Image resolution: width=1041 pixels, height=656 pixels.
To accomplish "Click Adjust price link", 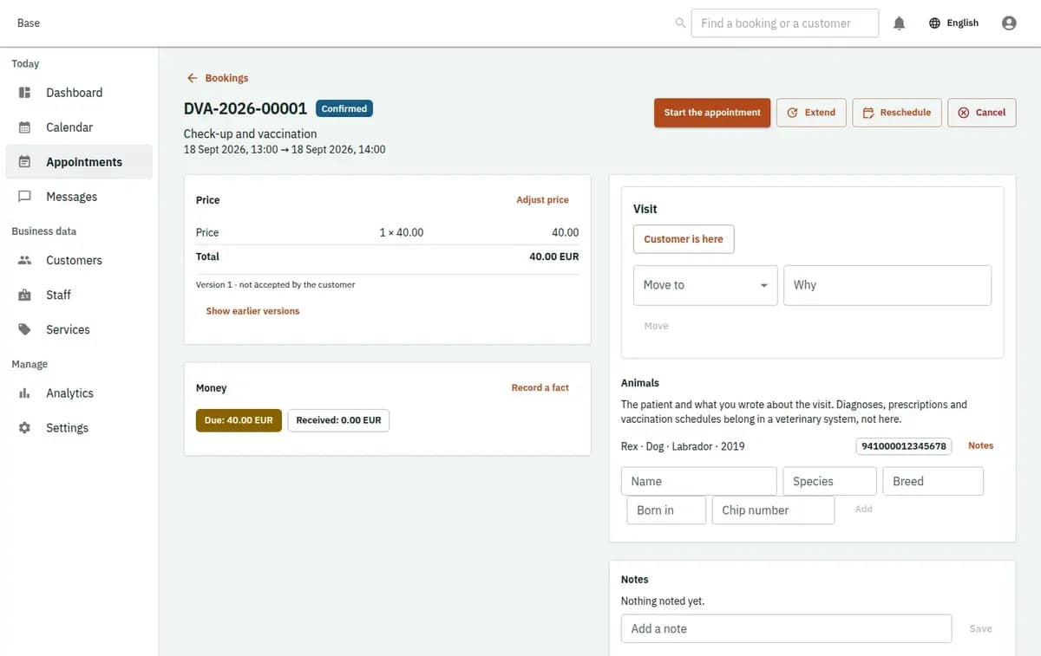I will 542,199.
